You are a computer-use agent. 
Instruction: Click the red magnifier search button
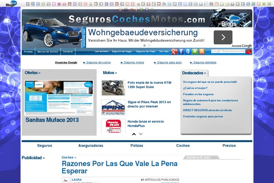click(249, 51)
